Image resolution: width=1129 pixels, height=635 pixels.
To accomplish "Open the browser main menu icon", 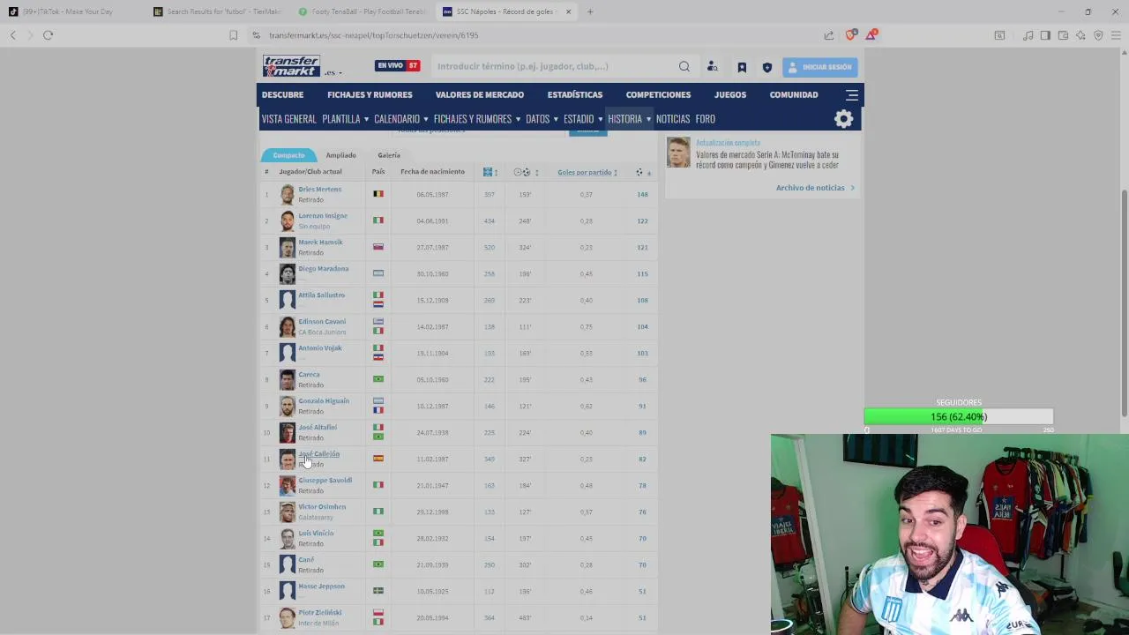I will pyautogui.click(x=1117, y=35).
